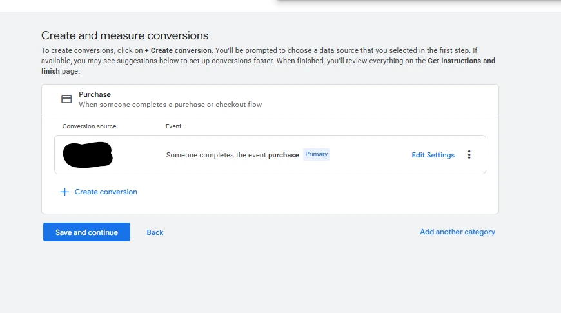
Task: Click the Event column header
Action: point(173,126)
